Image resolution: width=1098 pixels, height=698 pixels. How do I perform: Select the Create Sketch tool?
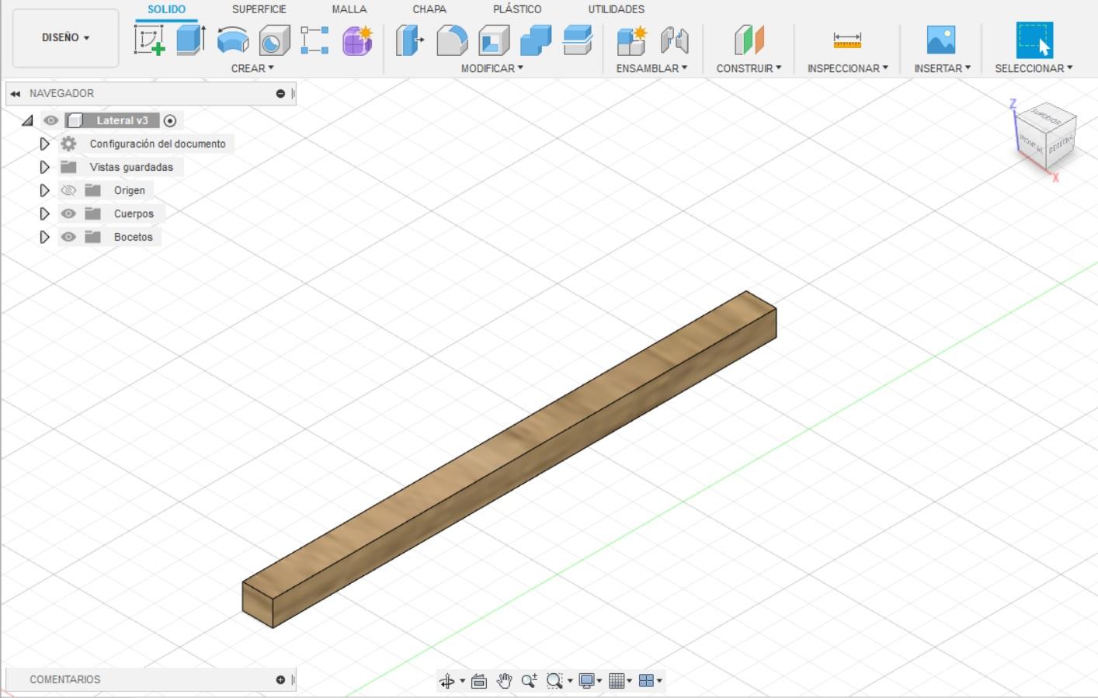(149, 40)
